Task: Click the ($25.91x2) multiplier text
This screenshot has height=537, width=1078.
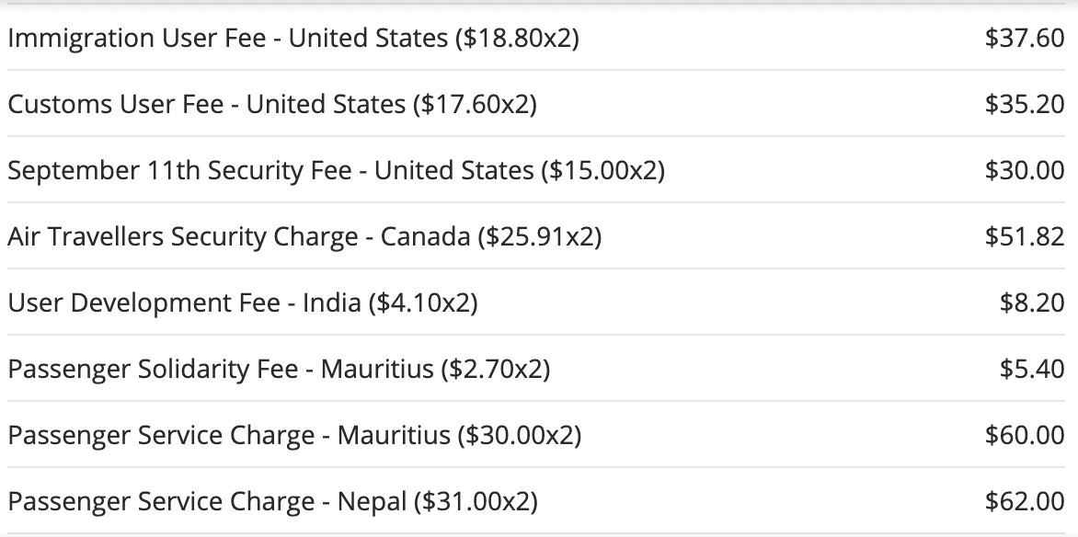Action: click(539, 237)
